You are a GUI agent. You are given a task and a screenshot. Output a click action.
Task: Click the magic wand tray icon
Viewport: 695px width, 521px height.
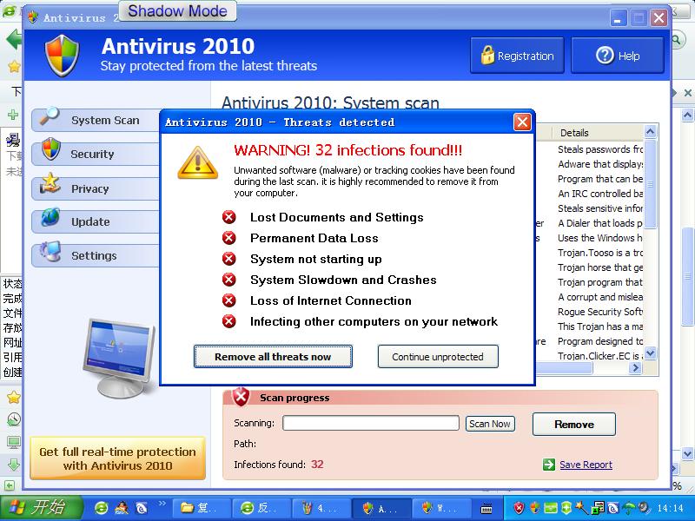pos(582,508)
